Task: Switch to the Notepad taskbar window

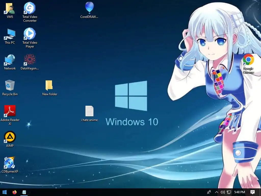Action: (24, 192)
